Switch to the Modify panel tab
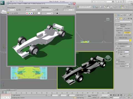This screenshot has width=133, height=99. click(x=119, y=15)
